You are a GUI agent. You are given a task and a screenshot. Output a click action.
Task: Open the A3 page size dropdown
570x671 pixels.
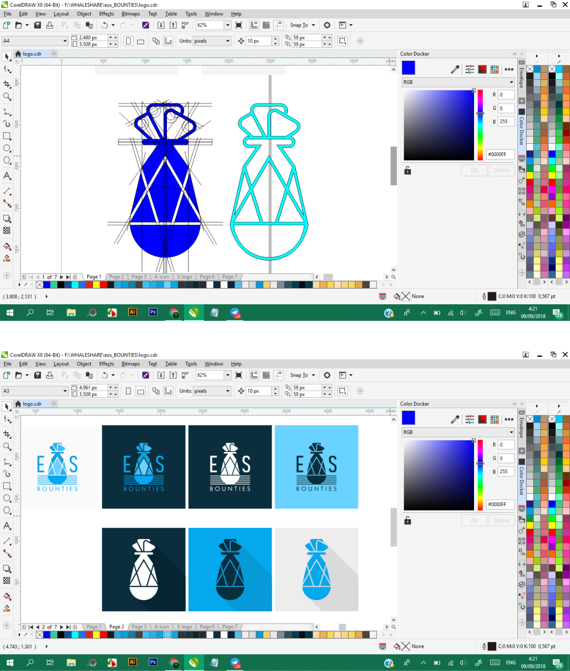[x=65, y=391]
